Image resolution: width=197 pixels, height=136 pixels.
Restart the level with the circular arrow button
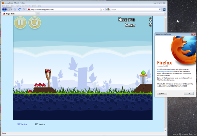(35, 22)
